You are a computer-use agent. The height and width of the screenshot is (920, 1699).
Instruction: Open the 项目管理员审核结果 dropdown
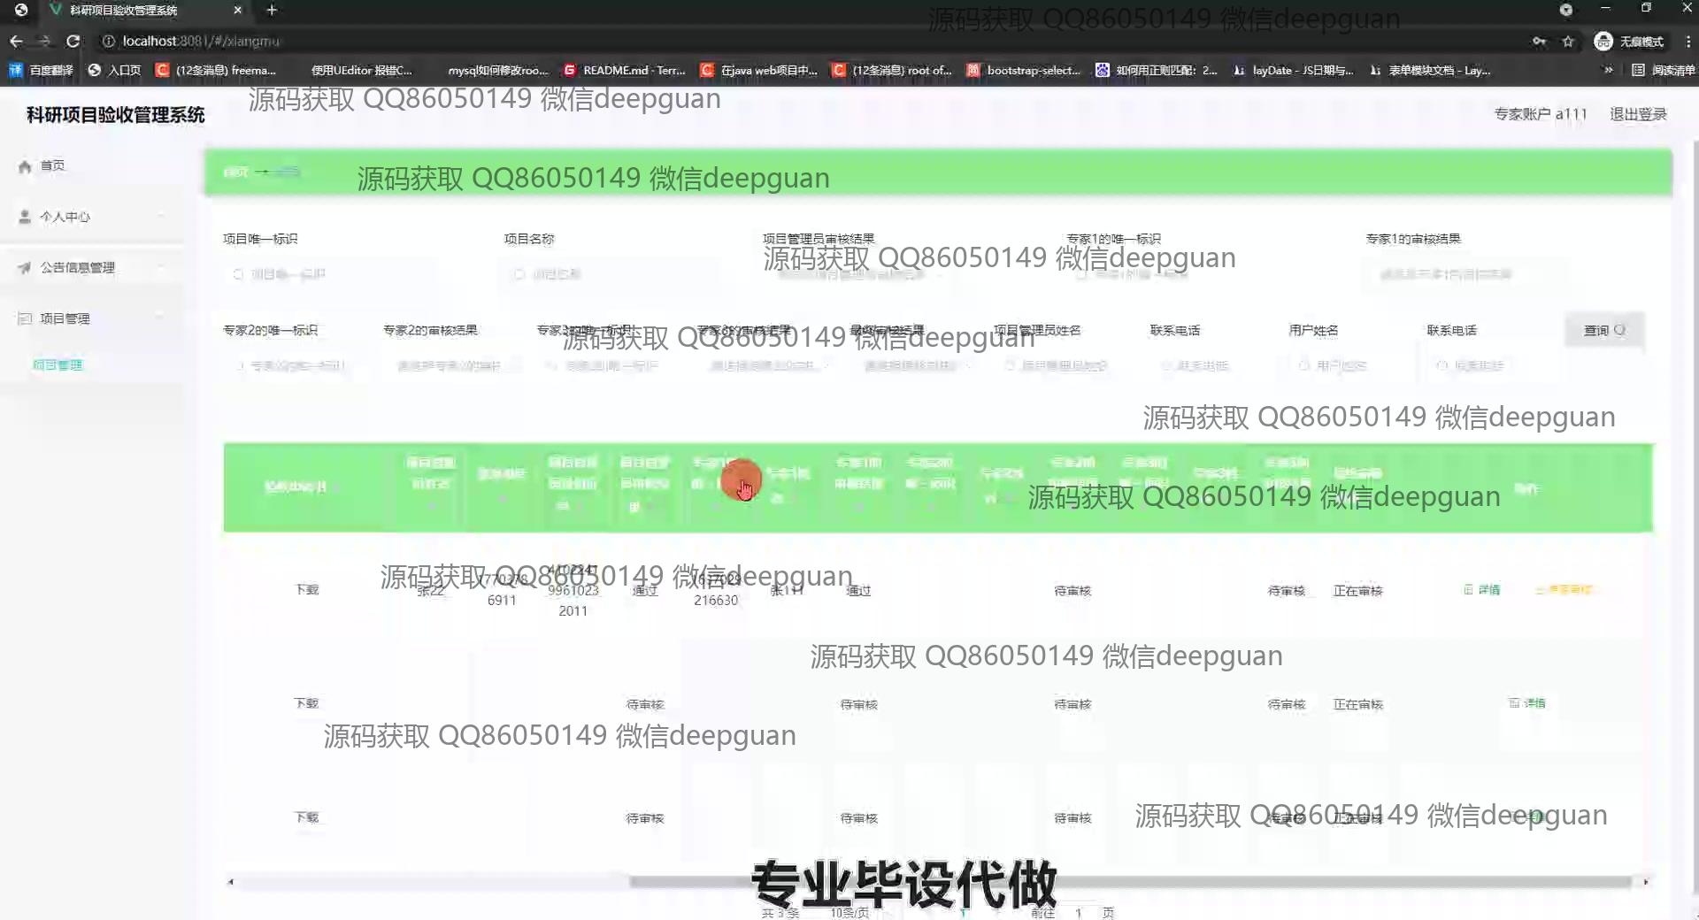coord(857,274)
